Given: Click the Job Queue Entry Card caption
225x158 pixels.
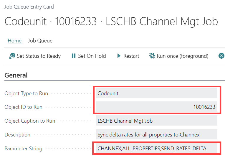Looking at the screenshot, I should coord(29,6).
